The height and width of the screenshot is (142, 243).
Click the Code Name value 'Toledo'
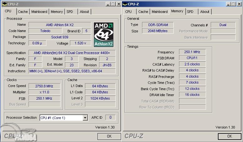(45, 31)
